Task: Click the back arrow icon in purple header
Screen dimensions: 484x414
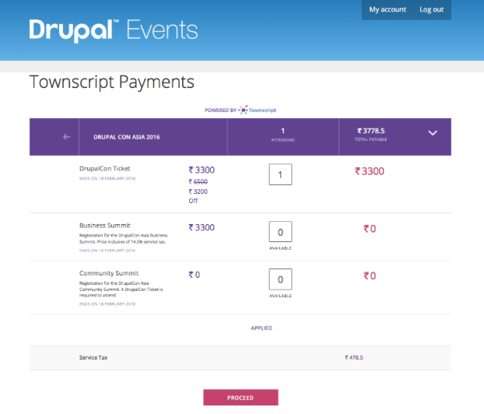Action: [67, 137]
